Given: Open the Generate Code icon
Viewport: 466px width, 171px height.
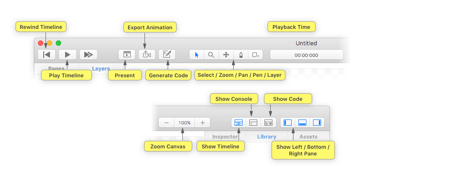Looking at the screenshot, I should coord(167,55).
